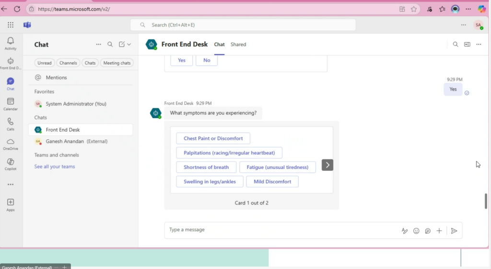
Task: Open chat in side panel icon
Action: click(x=467, y=45)
